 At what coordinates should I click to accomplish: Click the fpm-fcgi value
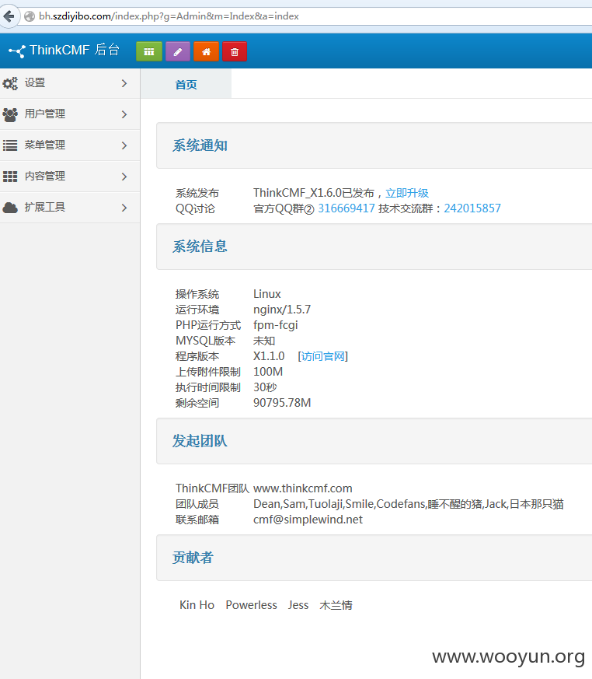point(276,325)
